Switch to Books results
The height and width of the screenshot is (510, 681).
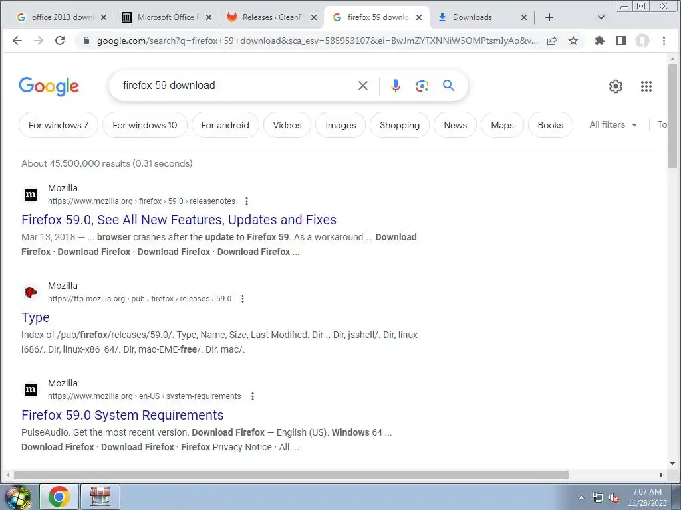point(550,125)
